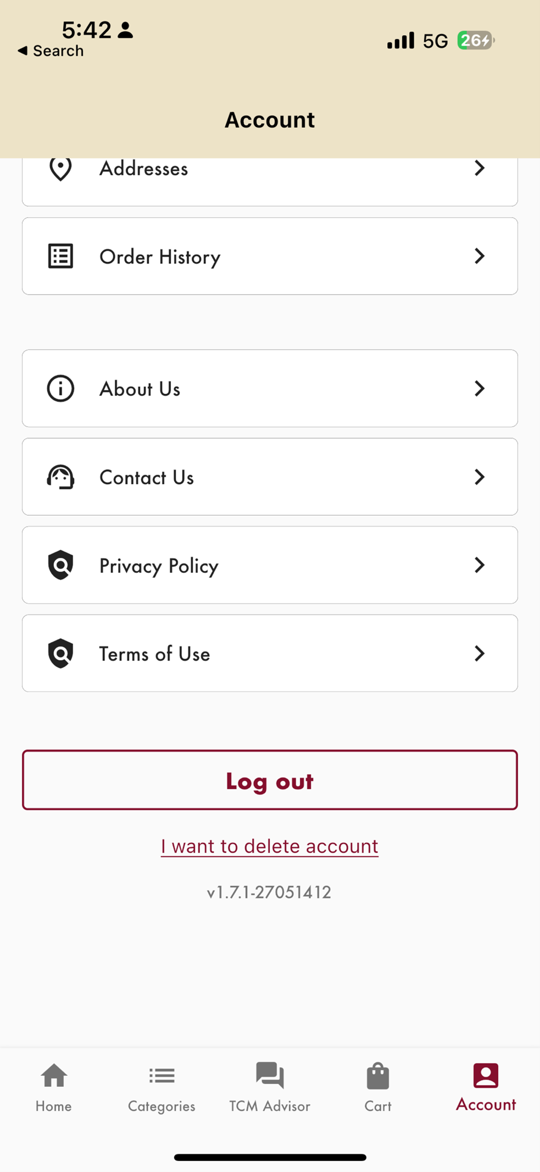The width and height of the screenshot is (540, 1172).
Task: Open the Privacy Policy row
Action: (270, 565)
